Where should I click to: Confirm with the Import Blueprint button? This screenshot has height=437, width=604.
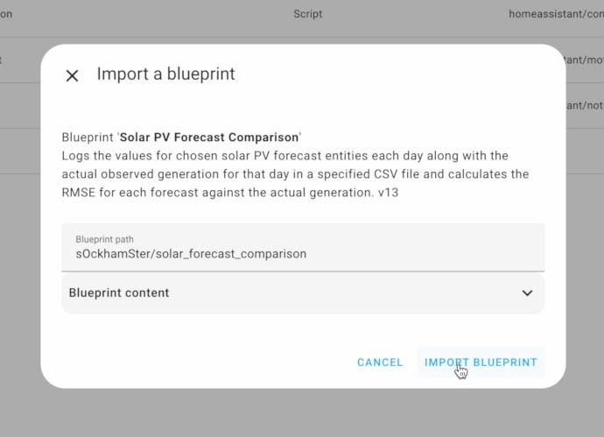click(x=481, y=363)
